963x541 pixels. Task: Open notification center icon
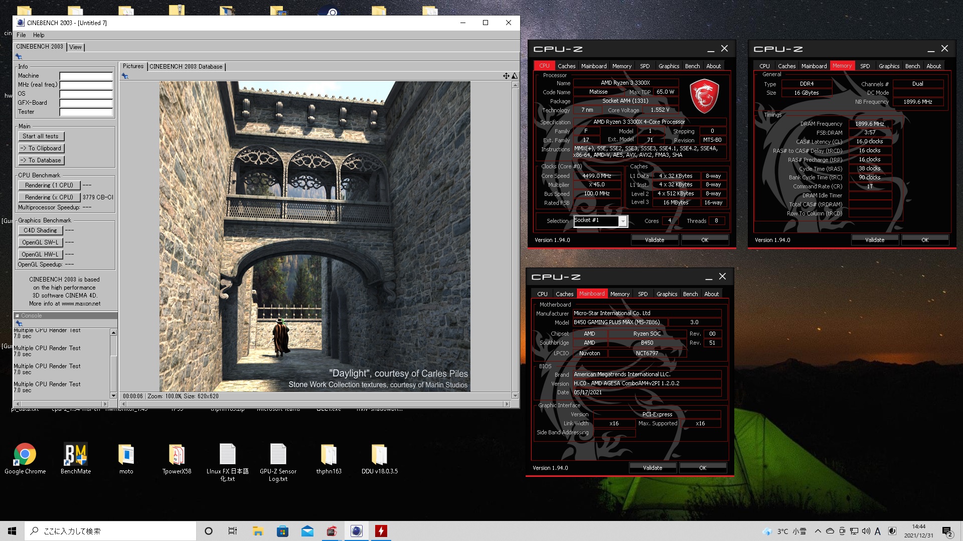coord(947,531)
